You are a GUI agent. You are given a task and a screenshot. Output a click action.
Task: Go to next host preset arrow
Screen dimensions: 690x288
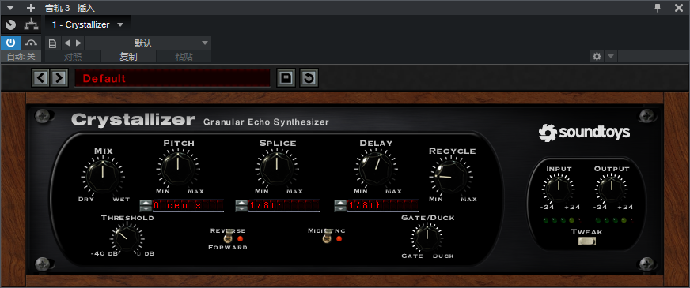pyautogui.click(x=78, y=43)
